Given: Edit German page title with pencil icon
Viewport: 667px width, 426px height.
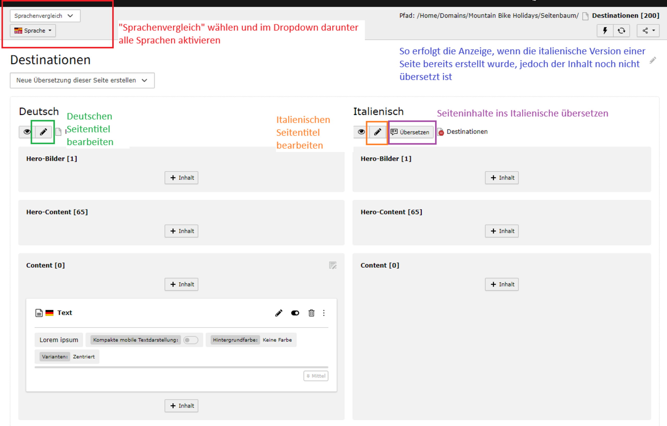Looking at the screenshot, I should tap(43, 132).
